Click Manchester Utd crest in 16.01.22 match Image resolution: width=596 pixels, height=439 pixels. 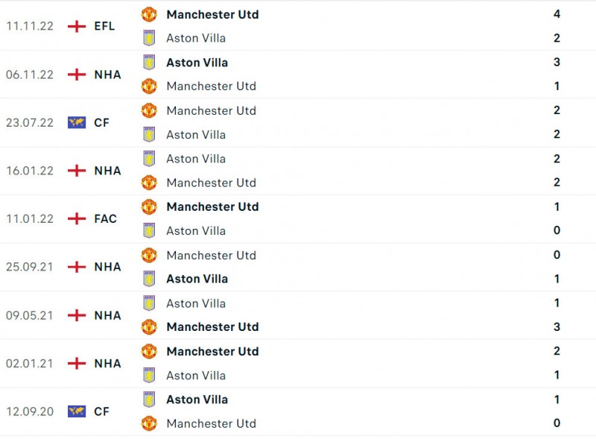(x=149, y=183)
